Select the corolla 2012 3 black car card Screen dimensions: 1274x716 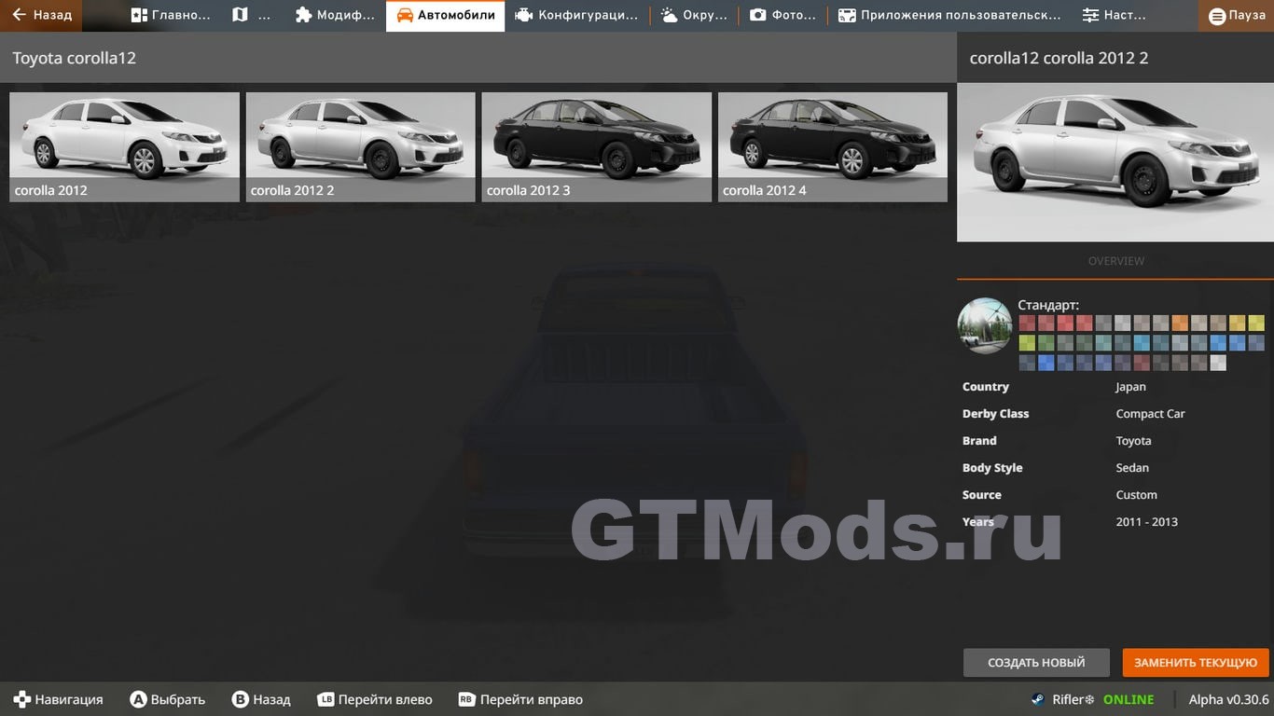pos(596,146)
